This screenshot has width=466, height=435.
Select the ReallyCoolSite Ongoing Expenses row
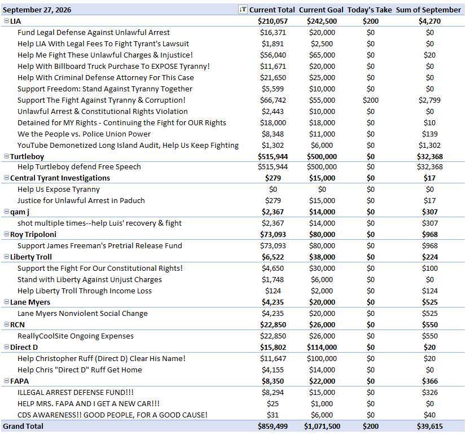[x=232, y=336]
